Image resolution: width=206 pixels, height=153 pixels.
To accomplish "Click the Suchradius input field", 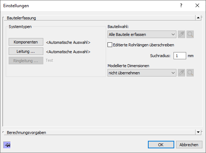I will [180, 56].
